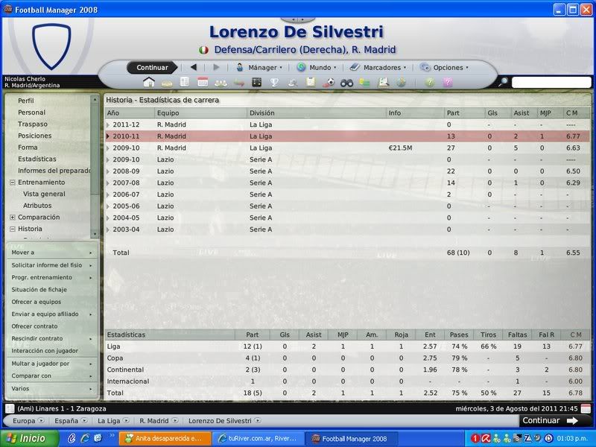Go forward with the right arrow
Screen dimensions: 596x447
pyautogui.click(x=216, y=67)
